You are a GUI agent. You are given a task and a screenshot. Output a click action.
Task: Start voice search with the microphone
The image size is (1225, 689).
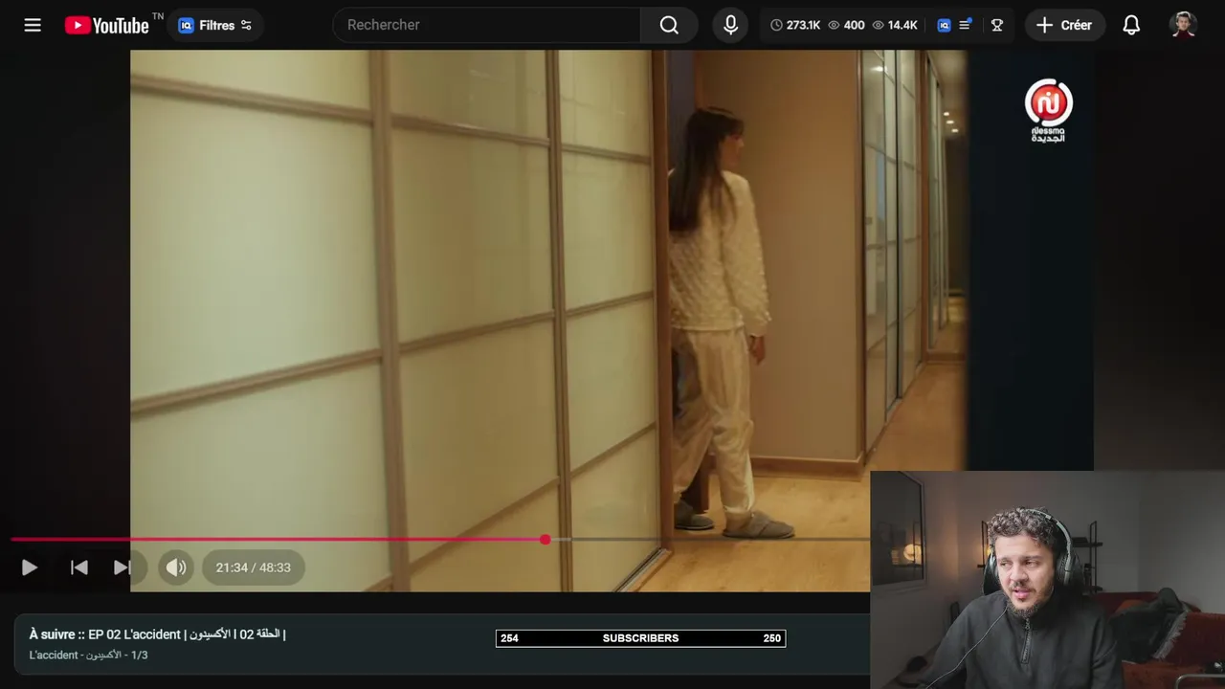point(730,25)
